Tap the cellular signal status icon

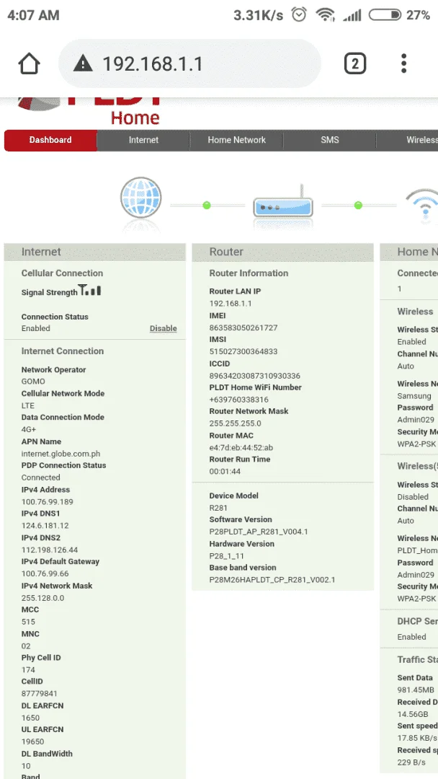352,15
